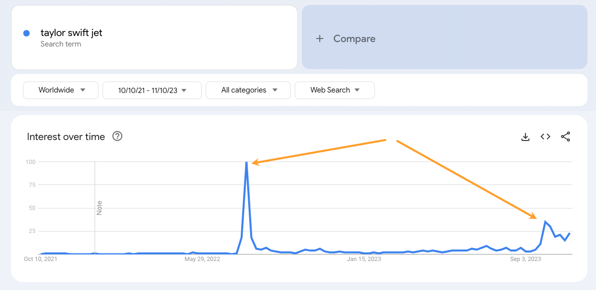Download the Interest over time data
Screen dimensions: 596x290
coord(525,136)
